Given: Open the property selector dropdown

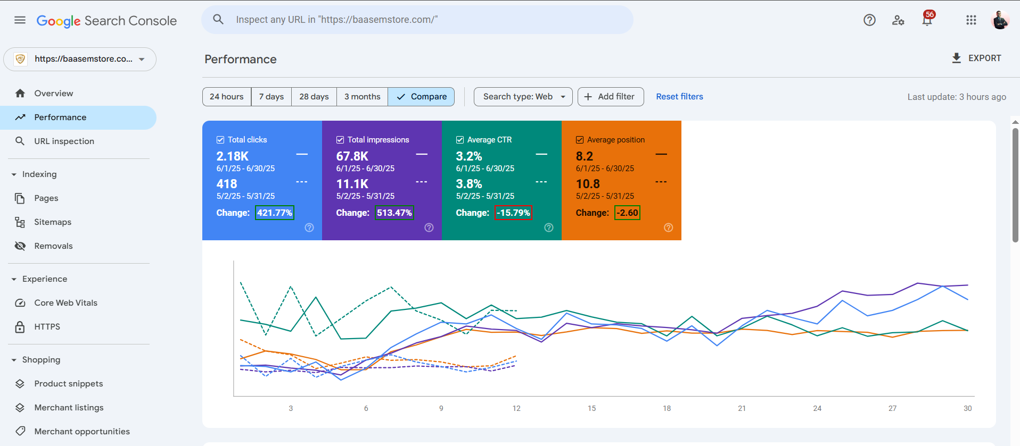Looking at the screenshot, I should pyautogui.click(x=80, y=59).
